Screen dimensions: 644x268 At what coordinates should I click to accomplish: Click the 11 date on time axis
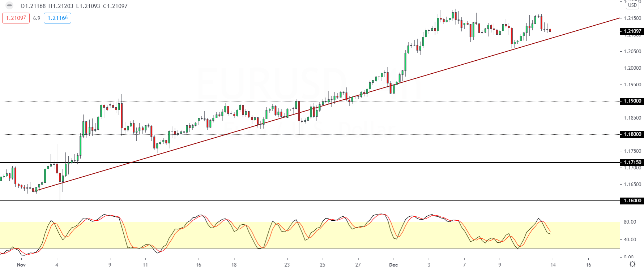(145, 265)
